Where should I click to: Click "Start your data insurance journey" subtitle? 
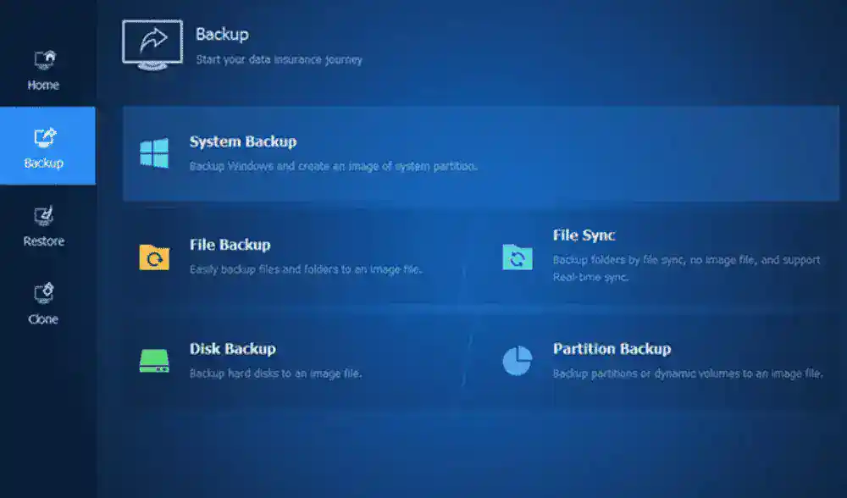(x=279, y=59)
